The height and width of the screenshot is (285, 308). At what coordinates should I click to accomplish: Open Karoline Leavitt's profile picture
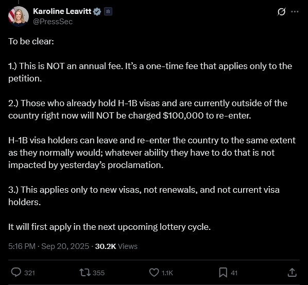point(19,16)
